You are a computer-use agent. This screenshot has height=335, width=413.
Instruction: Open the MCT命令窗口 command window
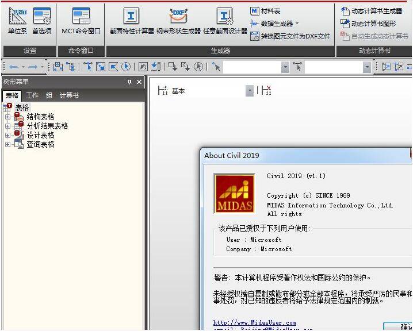pyautogui.click(x=81, y=21)
